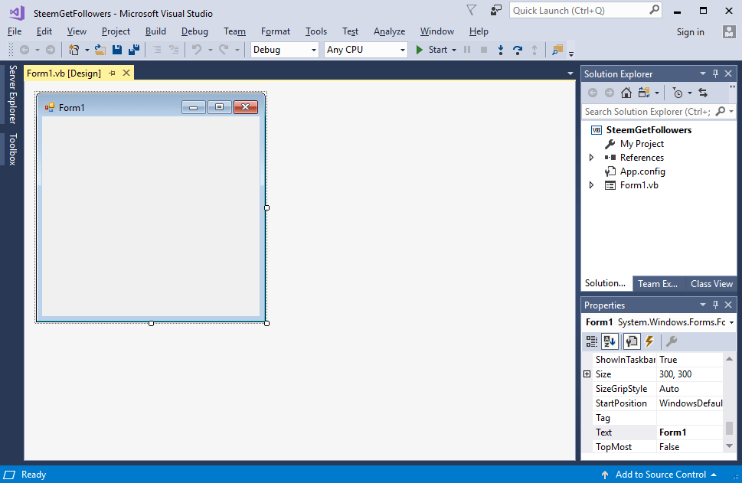
Task: Click the Quick Launch search box
Action: click(x=586, y=10)
